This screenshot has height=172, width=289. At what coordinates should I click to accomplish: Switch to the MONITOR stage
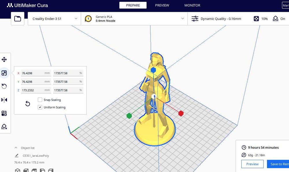pos(192,5)
